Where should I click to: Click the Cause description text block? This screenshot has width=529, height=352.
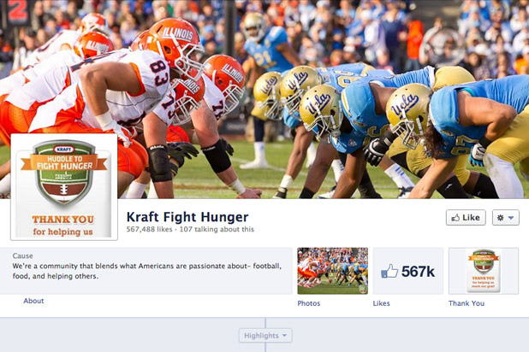146,271
